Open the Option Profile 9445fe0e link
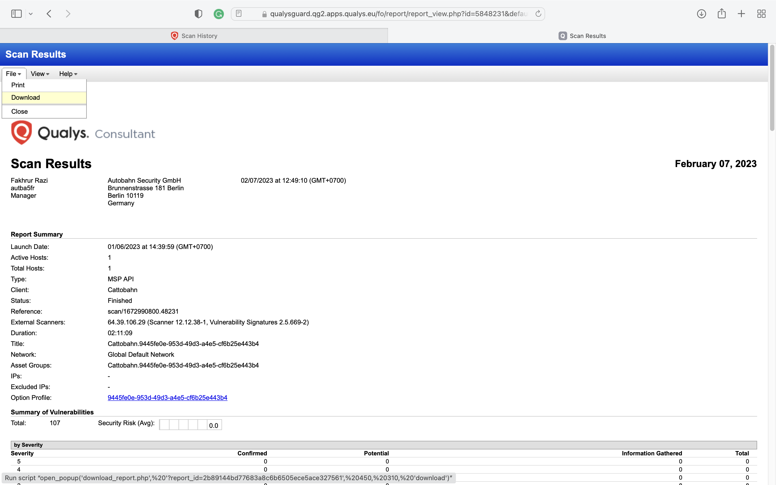 (167, 398)
